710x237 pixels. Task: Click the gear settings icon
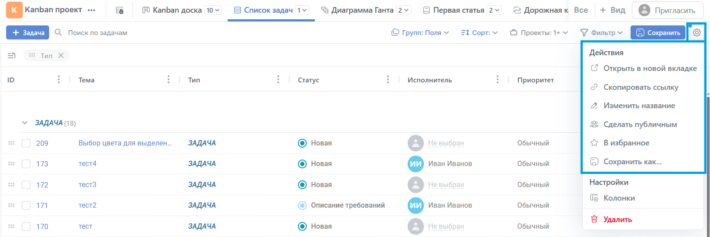696,32
